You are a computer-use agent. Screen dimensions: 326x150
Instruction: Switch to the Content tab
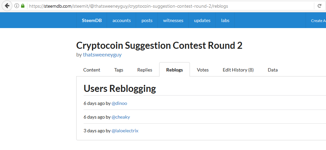[92, 70]
